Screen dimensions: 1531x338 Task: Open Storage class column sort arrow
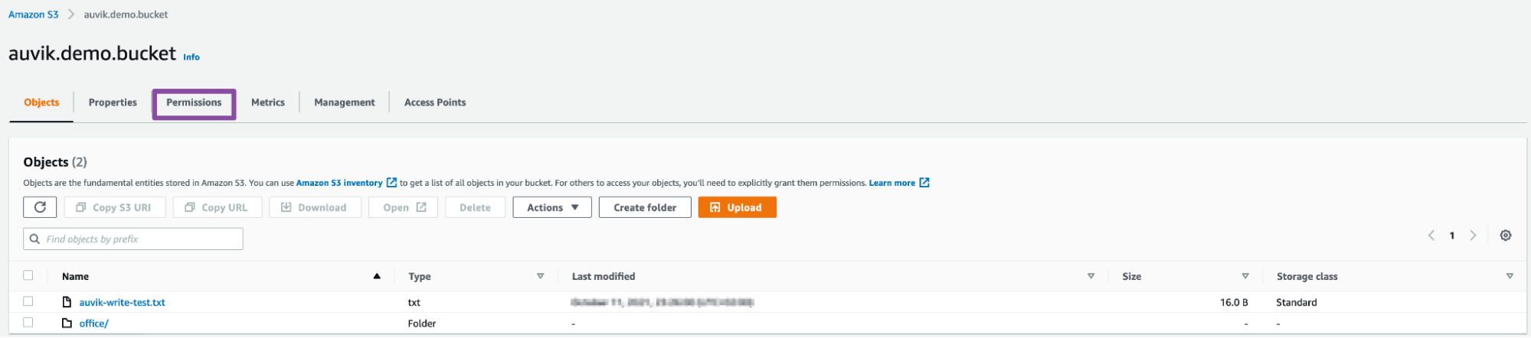1510,276
